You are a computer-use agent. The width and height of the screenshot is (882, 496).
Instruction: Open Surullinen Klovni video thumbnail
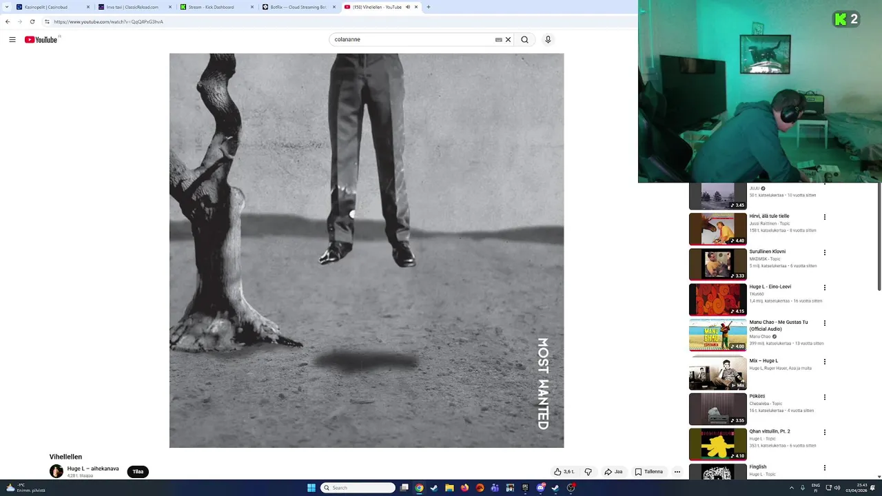point(717,265)
